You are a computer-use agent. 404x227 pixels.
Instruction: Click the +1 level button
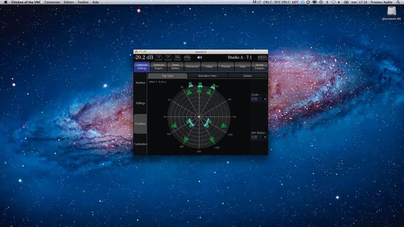[x=168, y=57]
